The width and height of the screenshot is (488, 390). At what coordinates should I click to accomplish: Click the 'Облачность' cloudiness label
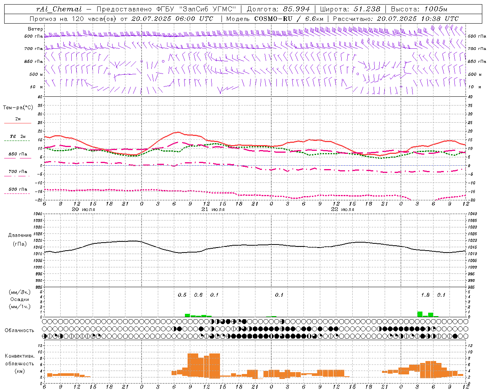coord(19,331)
